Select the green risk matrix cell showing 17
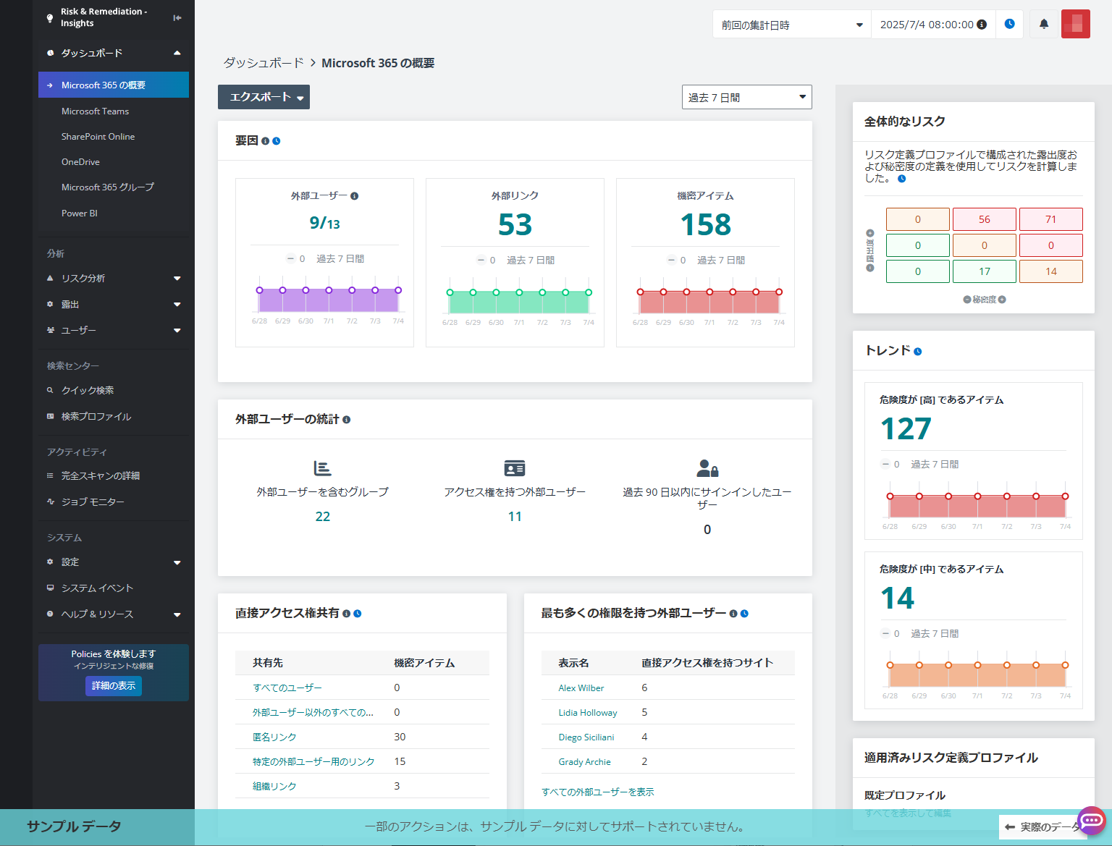The width and height of the screenshot is (1112, 846). pos(985,271)
